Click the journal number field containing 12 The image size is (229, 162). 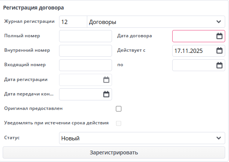click(73, 22)
